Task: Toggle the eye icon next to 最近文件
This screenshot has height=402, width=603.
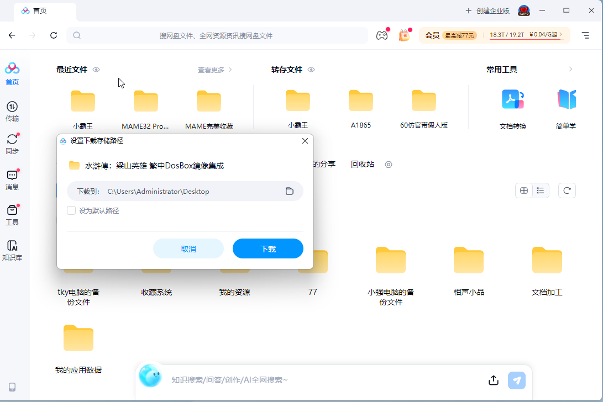Action: [96, 70]
